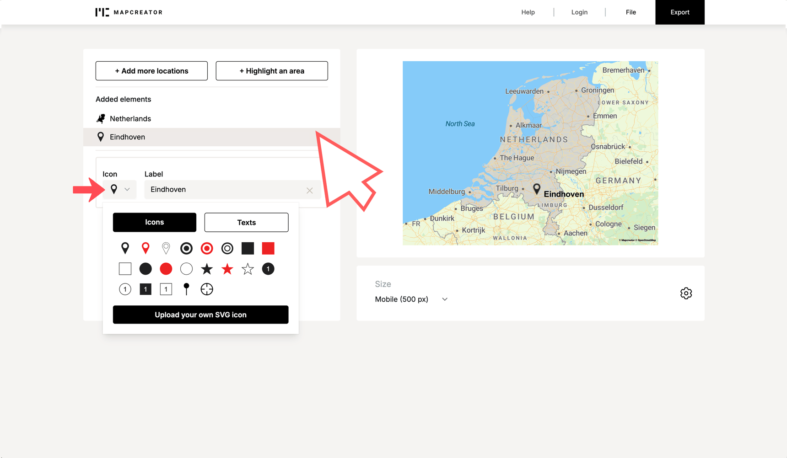
Task: Clear the Eindhoven label field
Action: (x=310, y=190)
